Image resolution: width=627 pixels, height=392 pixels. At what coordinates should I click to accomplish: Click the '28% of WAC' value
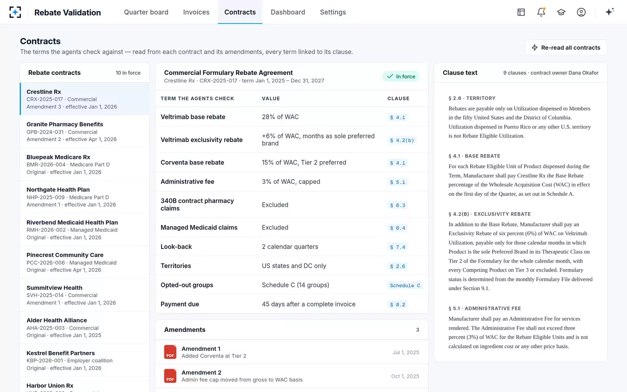pos(280,117)
